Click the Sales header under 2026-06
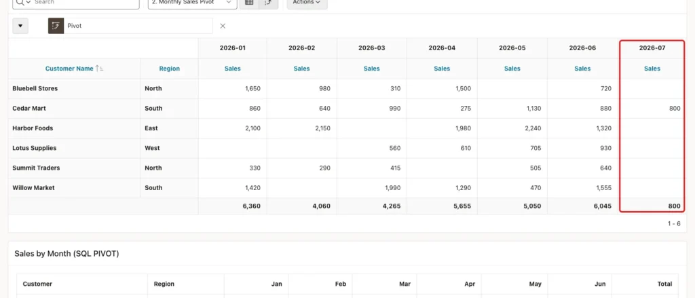The image size is (695, 298). [582, 69]
